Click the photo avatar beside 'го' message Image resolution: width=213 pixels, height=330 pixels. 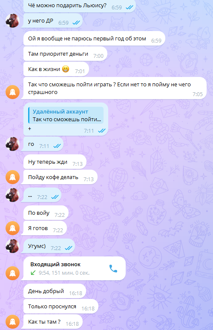(12, 144)
